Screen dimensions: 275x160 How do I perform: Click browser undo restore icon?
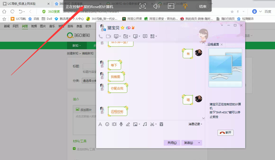tap(20, 11)
